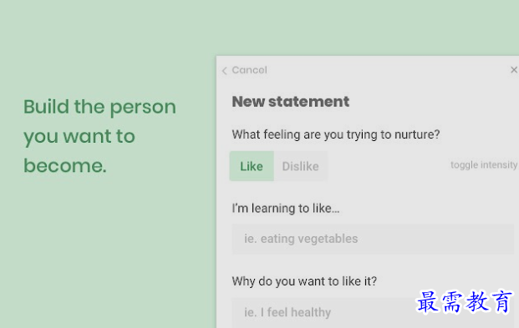Focus the 'ie. eating vegetables' input field

pos(373,239)
